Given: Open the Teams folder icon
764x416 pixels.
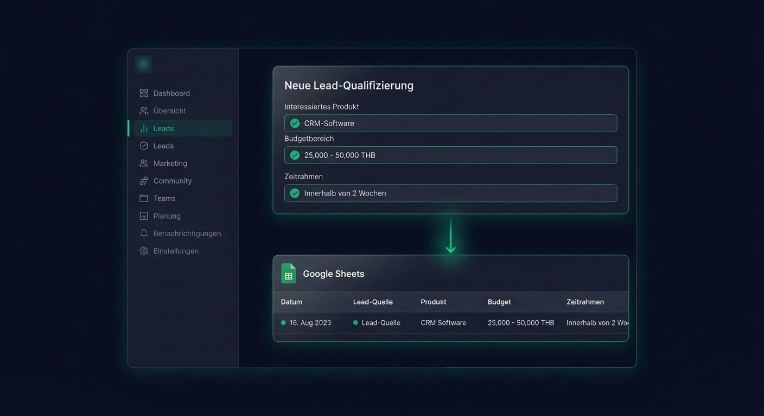Looking at the screenshot, I should tap(144, 198).
